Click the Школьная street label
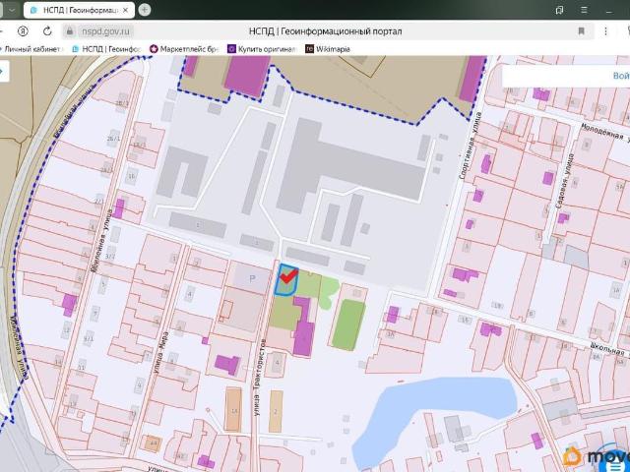 (609, 349)
